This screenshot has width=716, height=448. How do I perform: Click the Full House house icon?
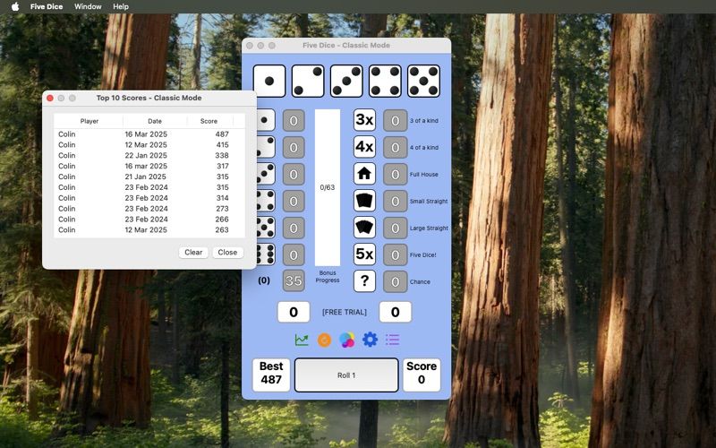coord(364,174)
